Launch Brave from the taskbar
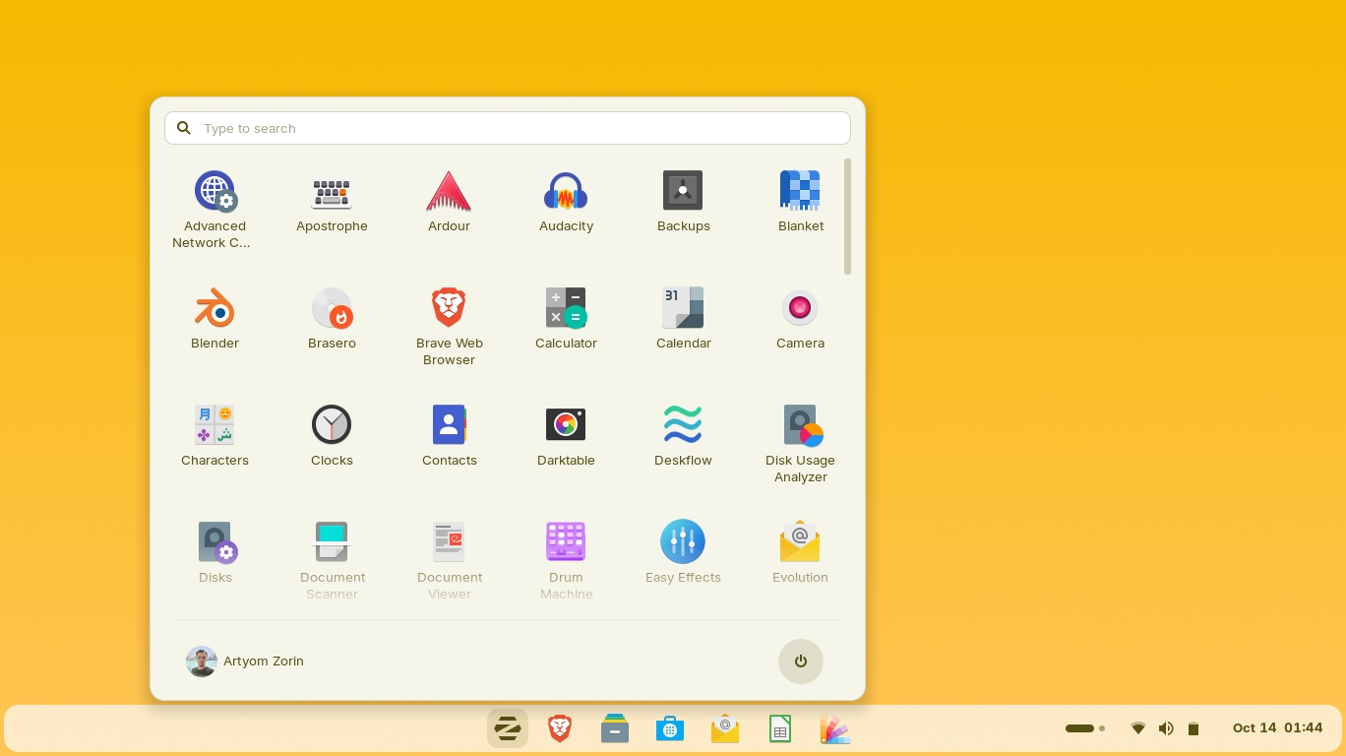Screen dimensions: 1346x756 click(559, 728)
